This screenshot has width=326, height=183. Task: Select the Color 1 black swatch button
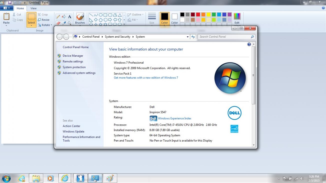[164, 19]
